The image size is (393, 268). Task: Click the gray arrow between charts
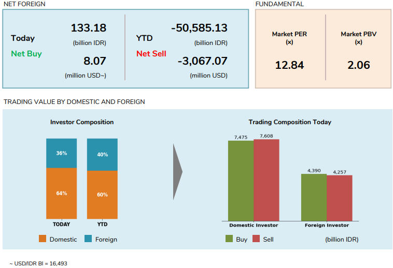pos(178,172)
